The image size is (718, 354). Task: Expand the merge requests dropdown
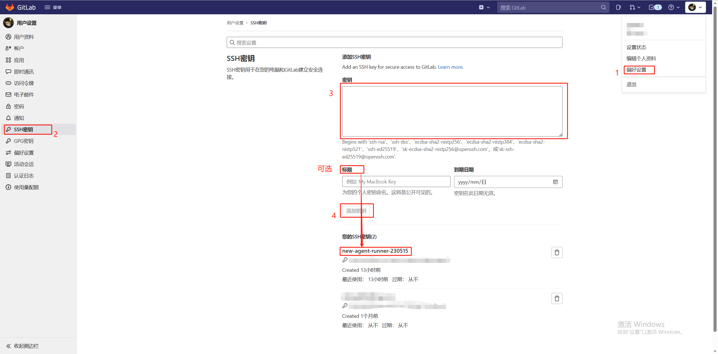pyautogui.click(x=635, y=8)
